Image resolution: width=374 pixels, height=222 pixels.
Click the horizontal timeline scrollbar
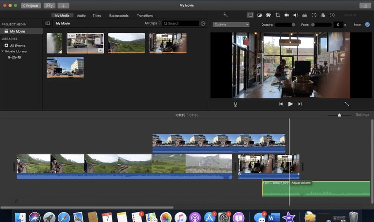(87, 208)
